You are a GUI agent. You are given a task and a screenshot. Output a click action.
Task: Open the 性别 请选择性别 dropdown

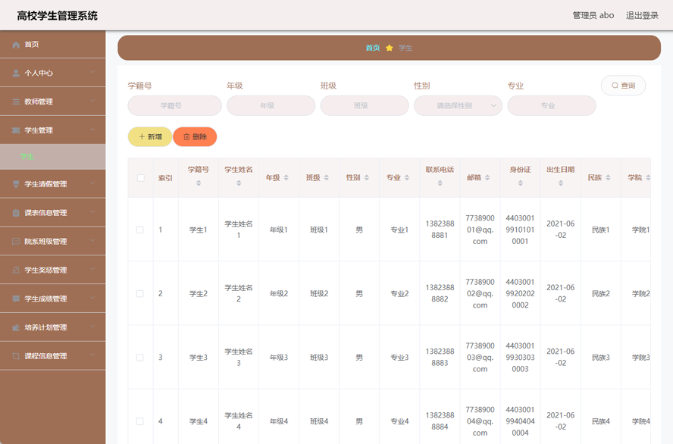click(x=458, y=106)
